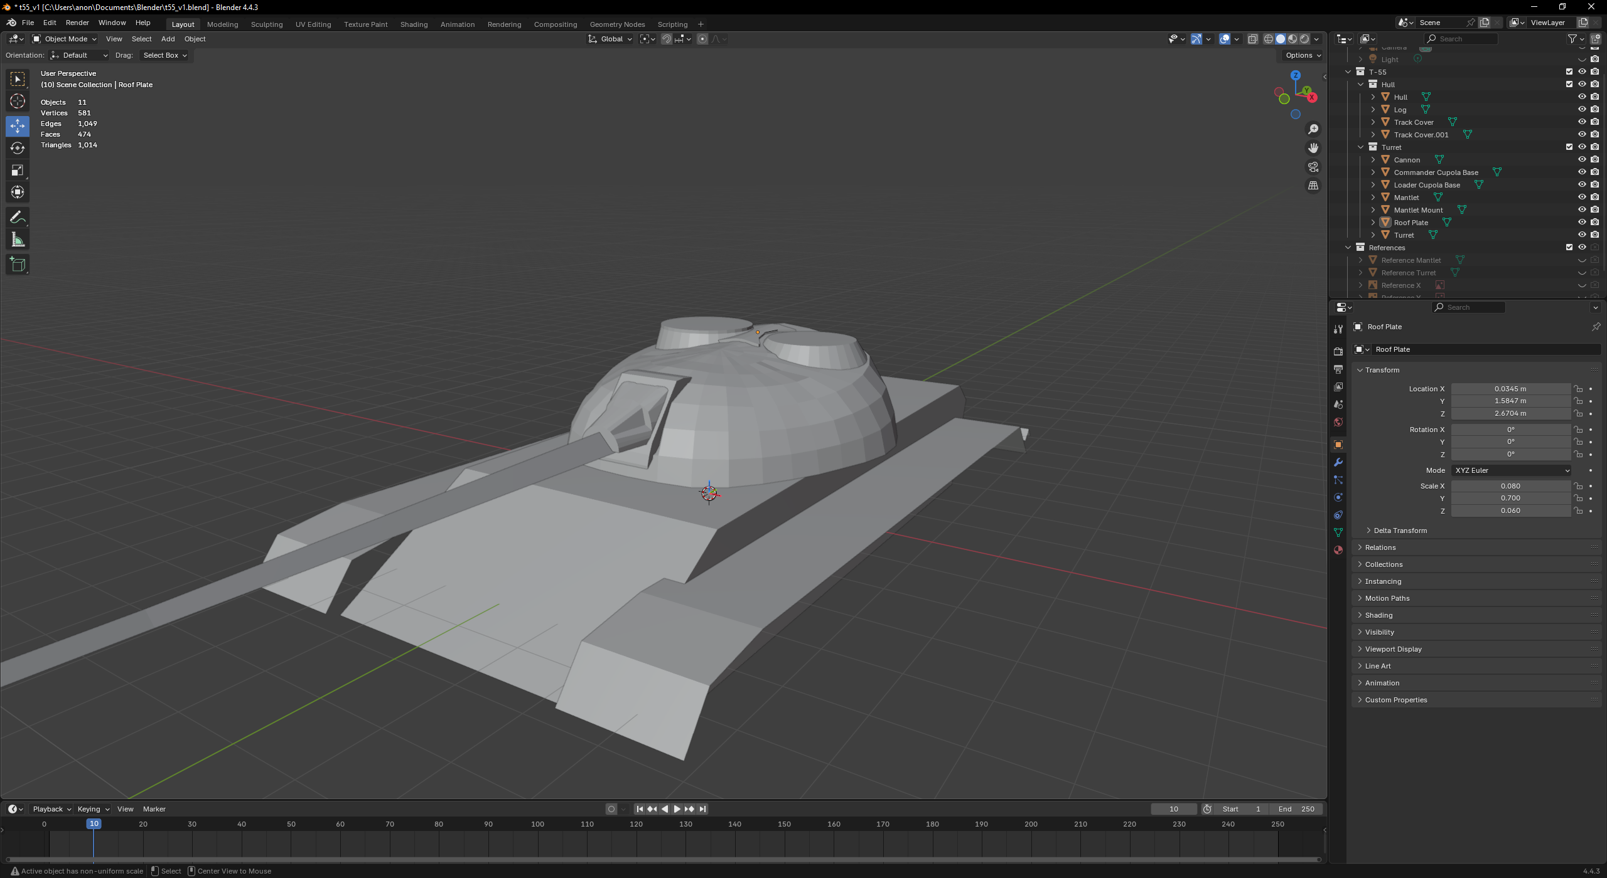Toggle X-Ray mode in viewport header

pyautogui.click(x=1252, y=39)
